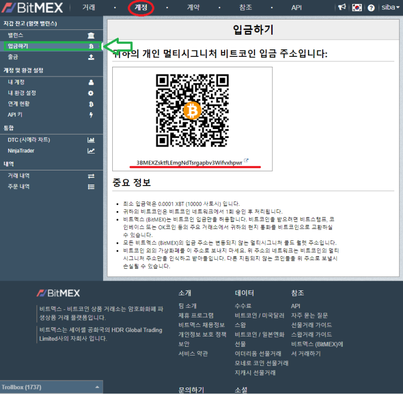Click the deposit address 3BMEXZsktfLEmgNdTsrgapbv3Wifvxhpwr
Viewport: 403px width, 394px height.
pyautogui.click(x=189, y=163)
